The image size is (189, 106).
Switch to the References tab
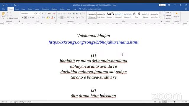[45, 9]
